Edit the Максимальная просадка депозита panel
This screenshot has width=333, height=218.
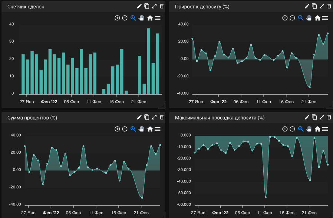[x=307, y=117]
